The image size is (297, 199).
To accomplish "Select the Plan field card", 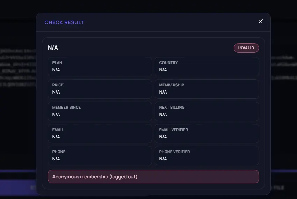I will [100, 67].
